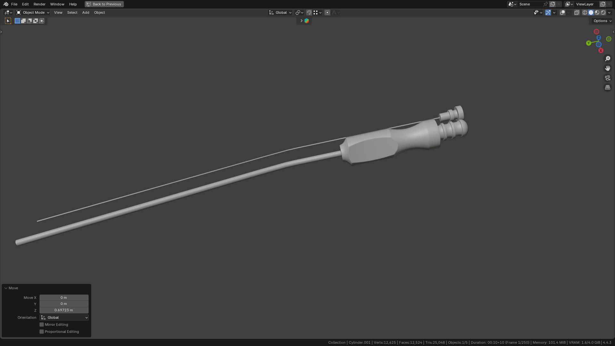Switch to Solid shading
Image resolution: width=615 pixels, height=346 pixels.
591,12
